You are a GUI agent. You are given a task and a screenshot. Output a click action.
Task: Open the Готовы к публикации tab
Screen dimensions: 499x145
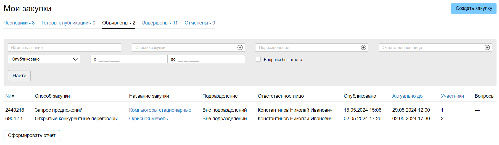pyautogui.click(x=68, y=23)
